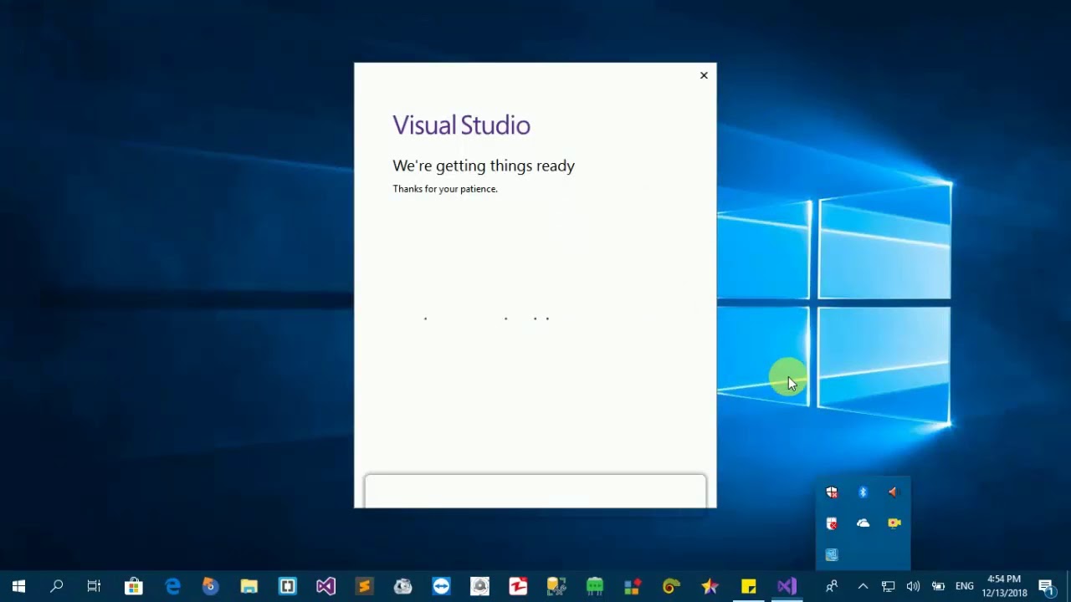Check battery status tray icon
Screen dimensions: 1071x602
click(x=939, y=587)
